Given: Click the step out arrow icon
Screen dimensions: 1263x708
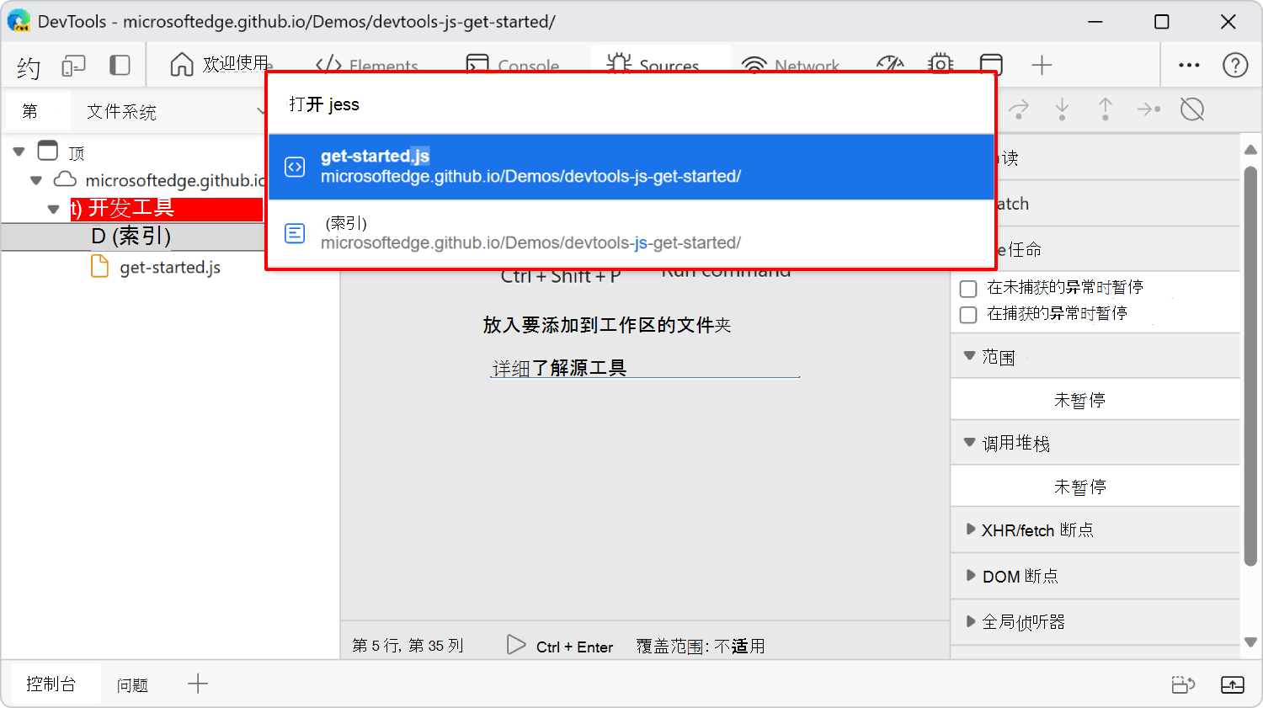Looking at the screenshot, I should [1106, 109].
